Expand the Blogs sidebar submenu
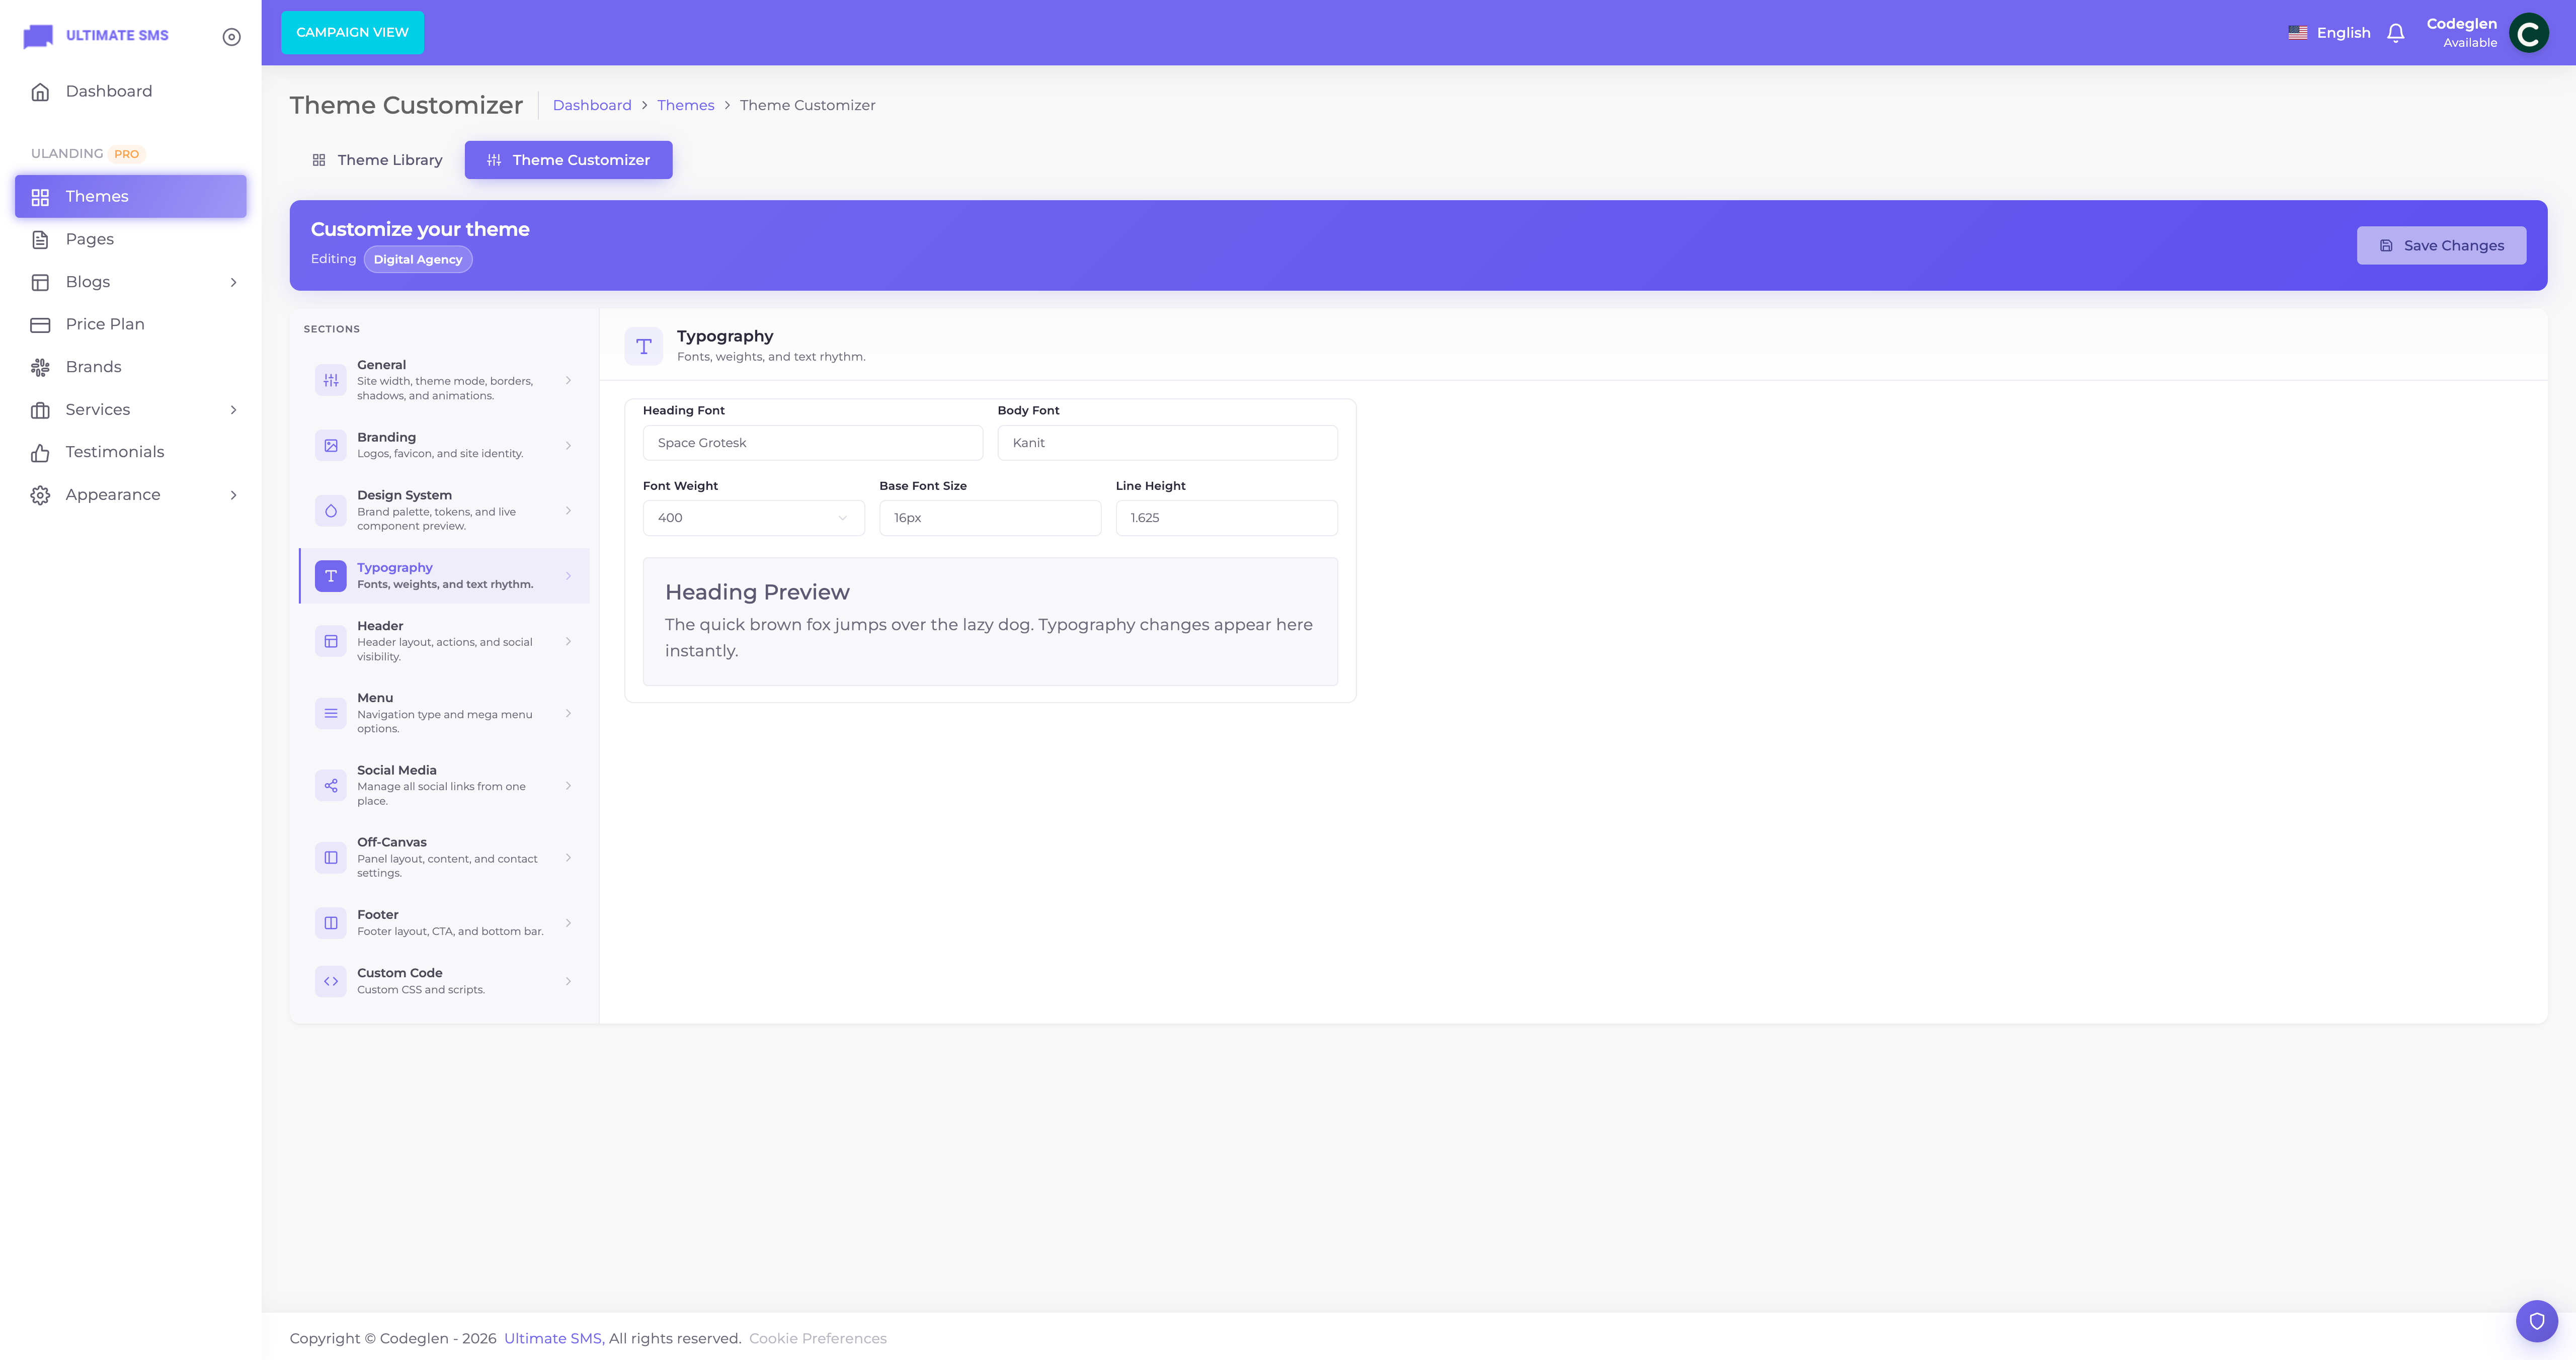Screen dimensions: 2576x1360 pyautogui.click(x=234, y=282)
